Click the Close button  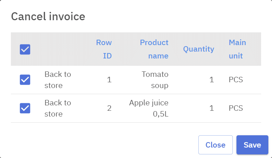click(x=215, y=145)
